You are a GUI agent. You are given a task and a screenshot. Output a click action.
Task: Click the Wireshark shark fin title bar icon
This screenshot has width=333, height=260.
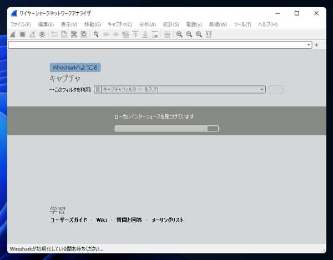14,13
